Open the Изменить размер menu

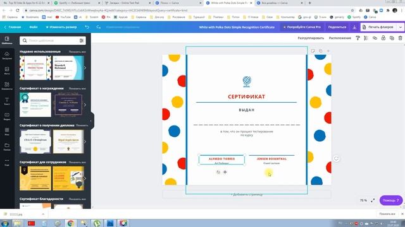point(61,27)
